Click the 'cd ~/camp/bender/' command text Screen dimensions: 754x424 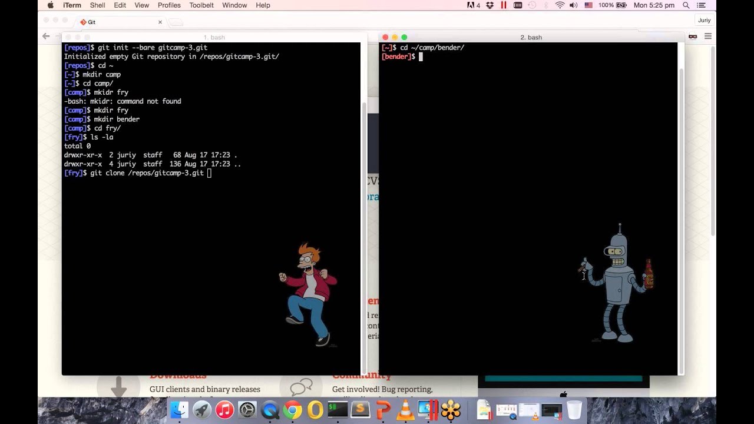[432, 48]
